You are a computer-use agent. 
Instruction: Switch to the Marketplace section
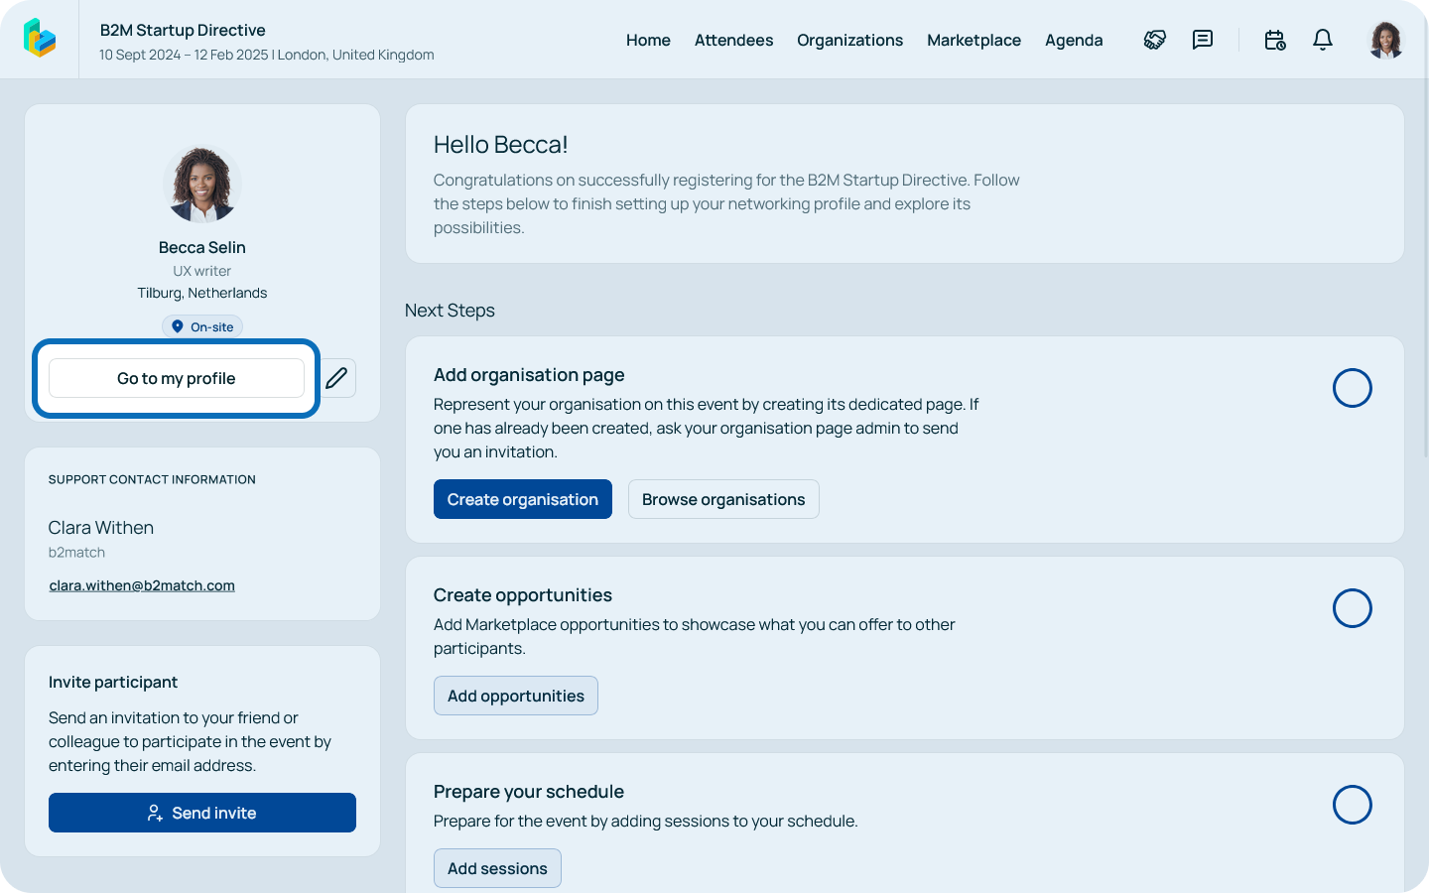(x=974, y=40)
